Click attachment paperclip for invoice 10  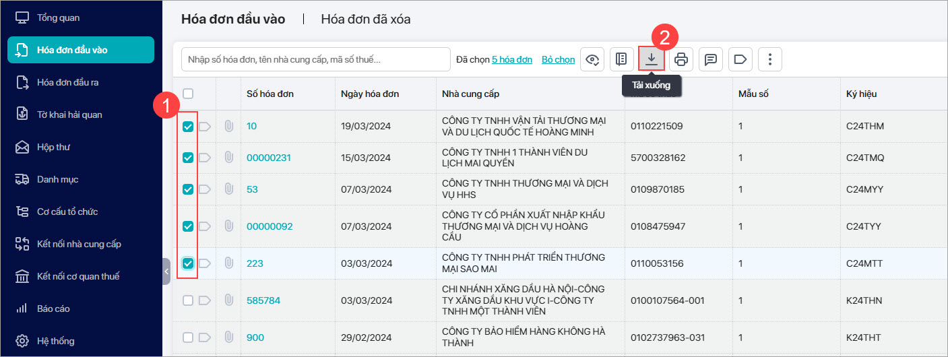coord(228,126)
